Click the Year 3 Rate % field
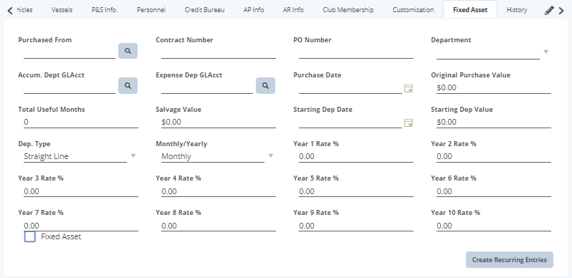This screenshot has width=572, height=278. (81, 191)
